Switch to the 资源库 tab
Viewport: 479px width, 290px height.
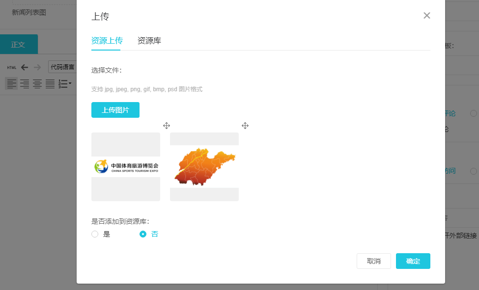tap(149, 41)
